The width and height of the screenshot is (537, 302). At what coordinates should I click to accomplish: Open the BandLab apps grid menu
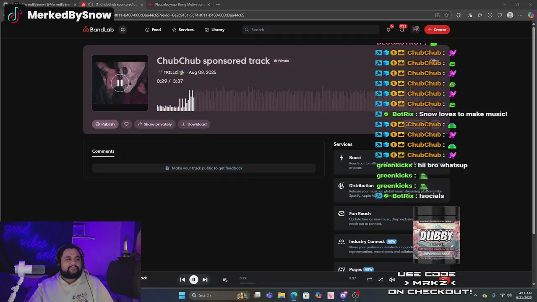coord(123,30)
